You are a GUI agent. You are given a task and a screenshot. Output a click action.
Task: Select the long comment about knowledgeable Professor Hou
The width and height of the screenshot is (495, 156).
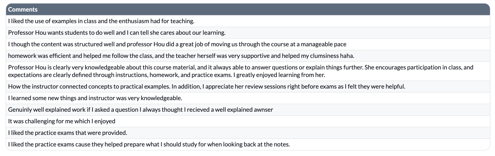(x=248, y=71)
